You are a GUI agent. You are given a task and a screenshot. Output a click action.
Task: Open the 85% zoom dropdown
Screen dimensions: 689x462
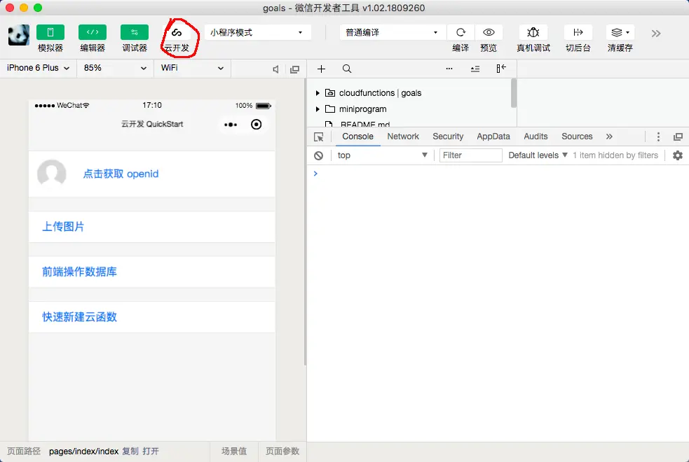[115, 68]
